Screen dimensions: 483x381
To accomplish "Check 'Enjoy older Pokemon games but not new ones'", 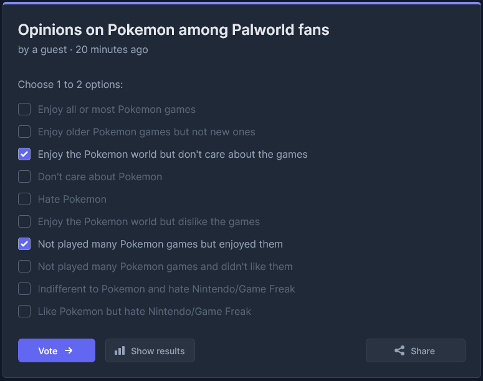I will [x=24, y=132].
